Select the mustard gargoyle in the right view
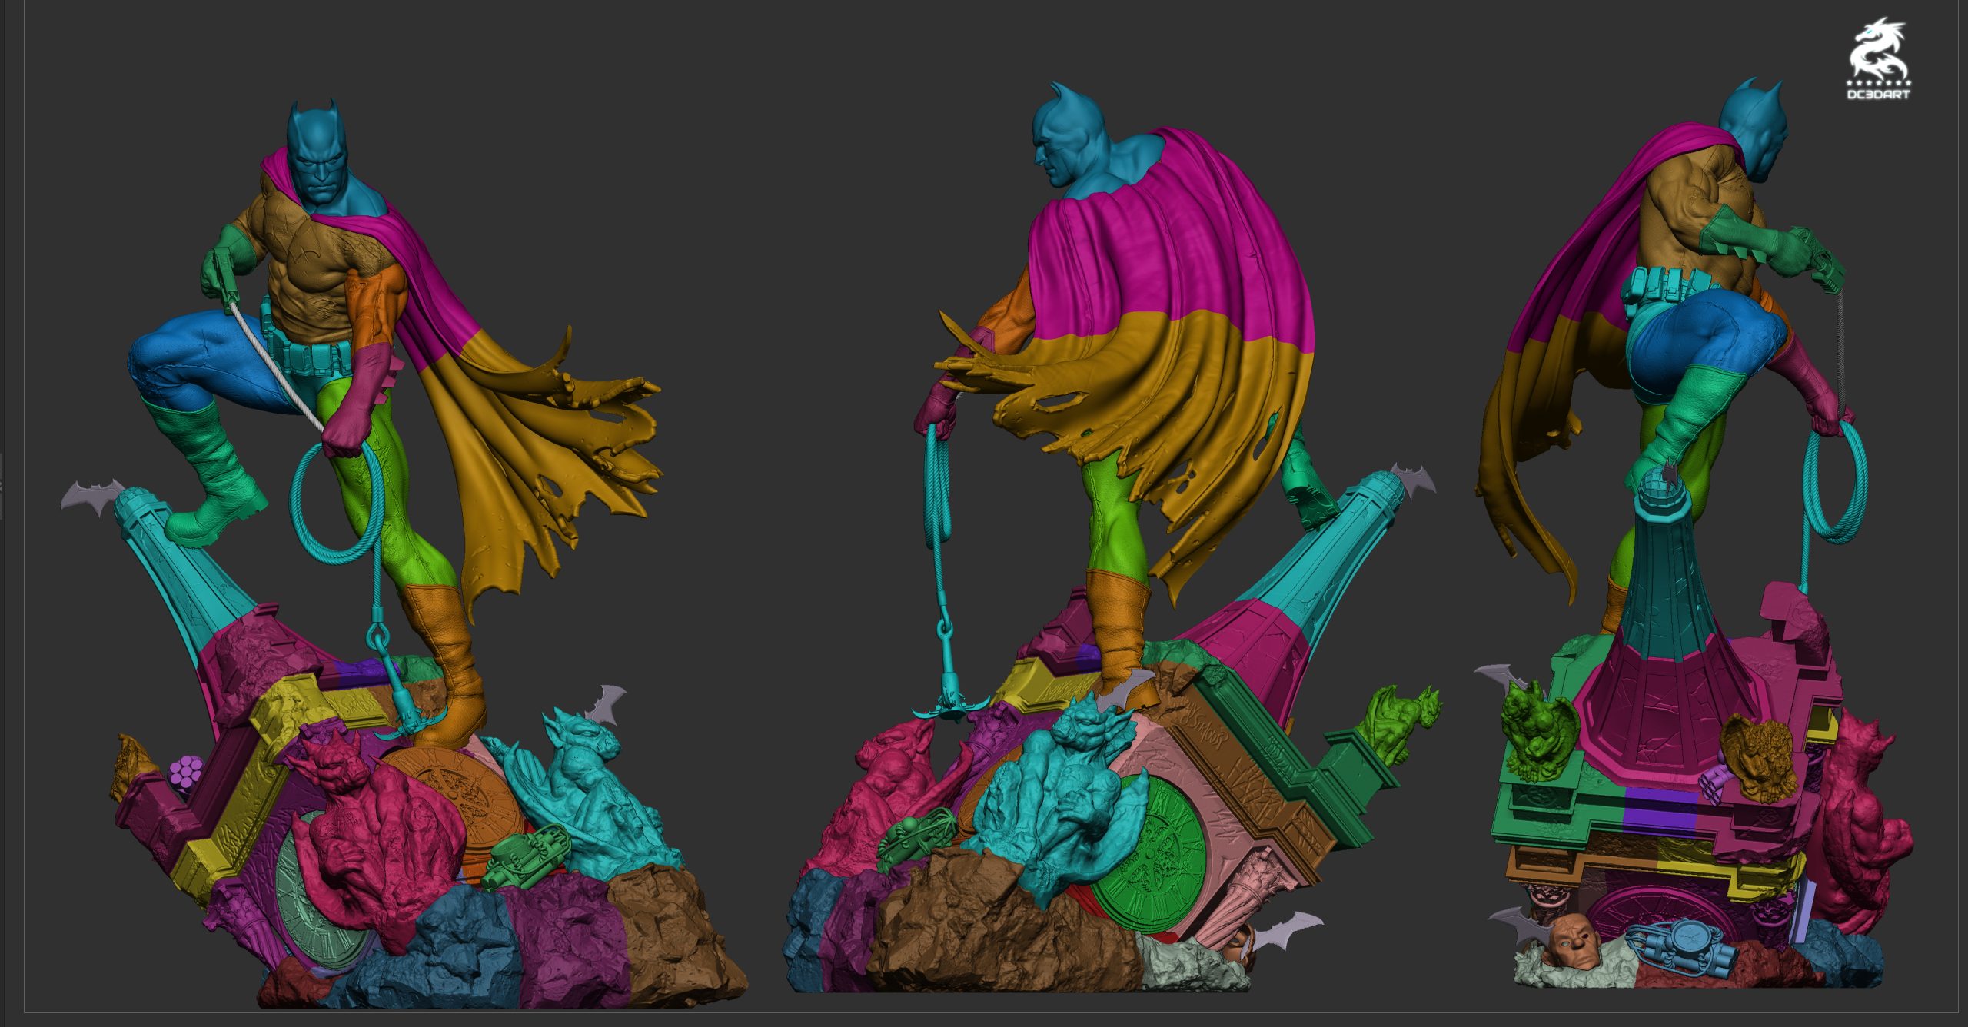 pos(1759,757)
